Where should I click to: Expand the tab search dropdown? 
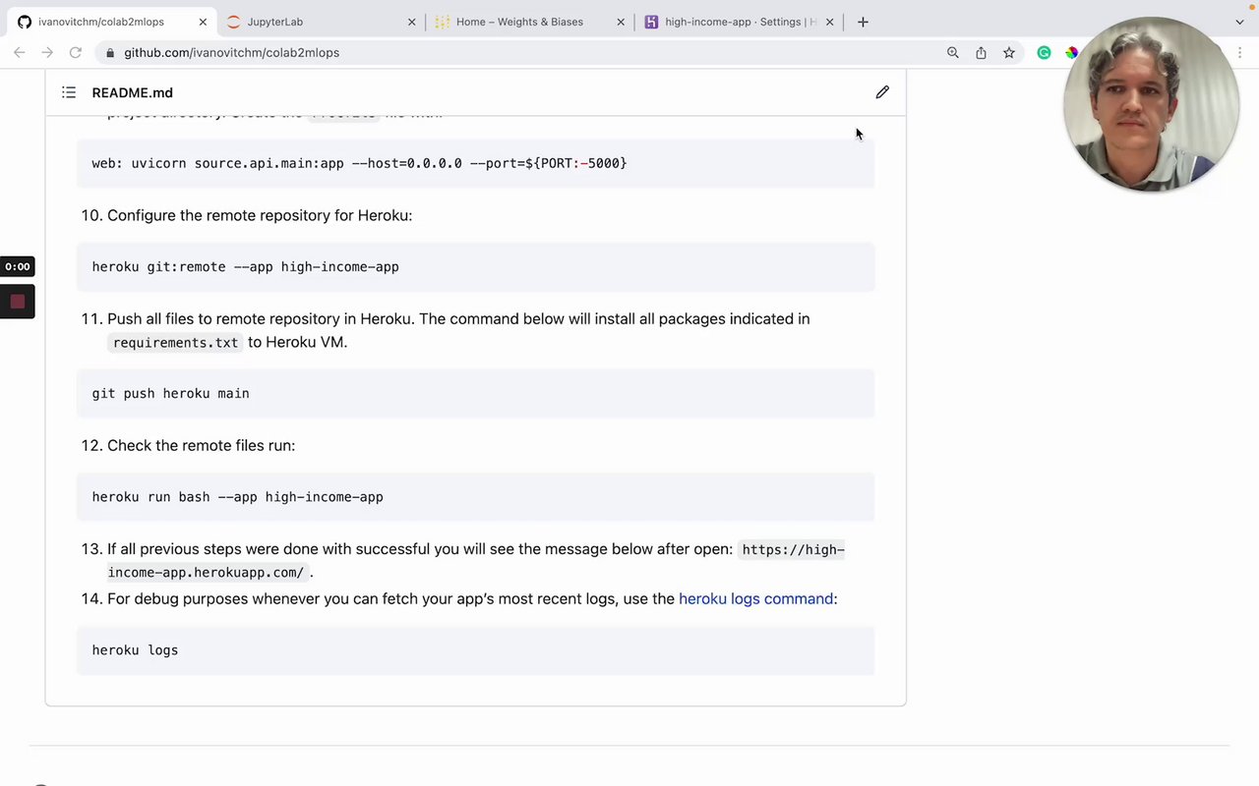pos(1239,22)
